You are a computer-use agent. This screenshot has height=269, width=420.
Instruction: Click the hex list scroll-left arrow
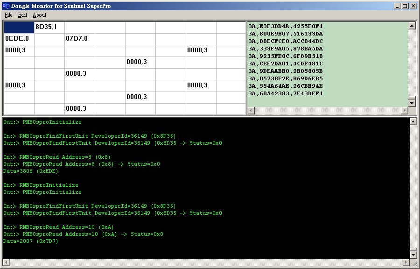(x=251, y=110)
